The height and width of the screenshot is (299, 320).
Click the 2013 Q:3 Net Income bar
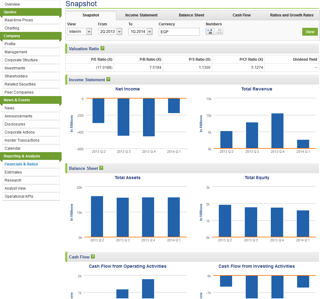123,117
